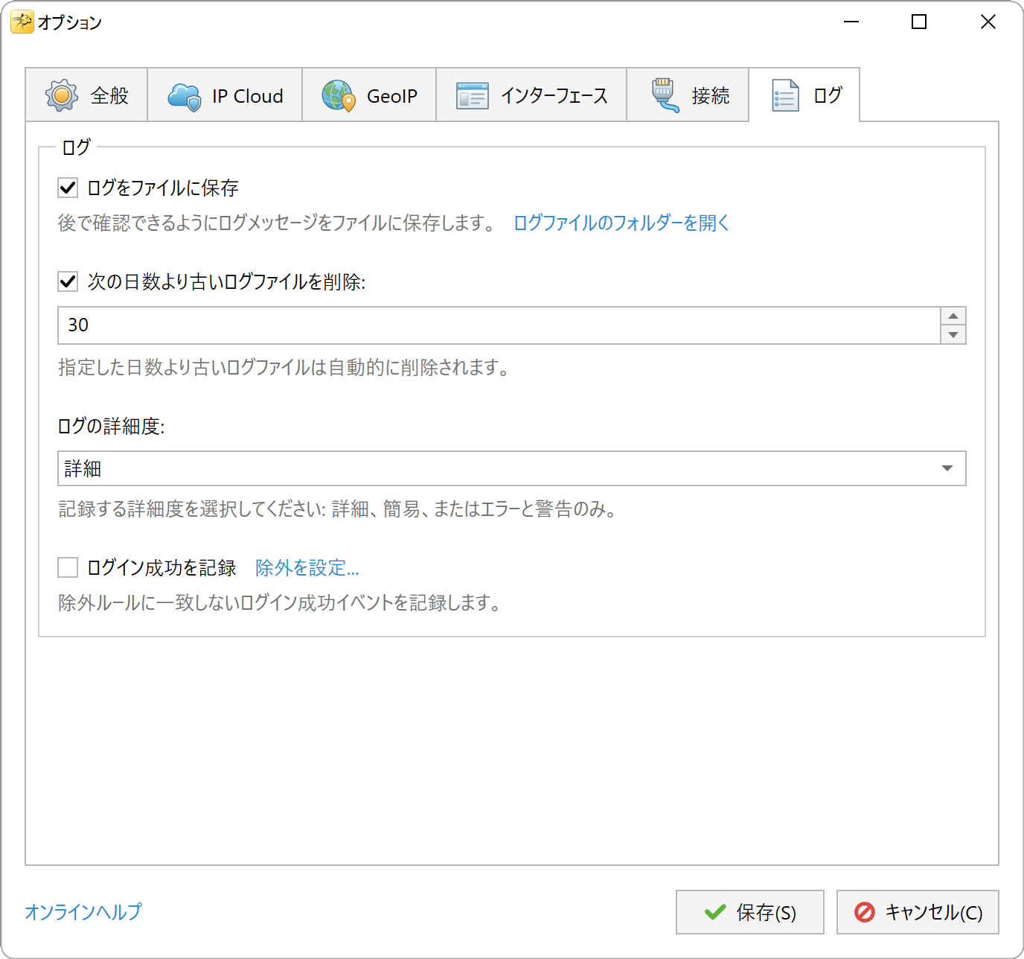The width and height of the screenshot is (1024, 959).
Task: Select the GeoIP tab
Action: (369, 95)
